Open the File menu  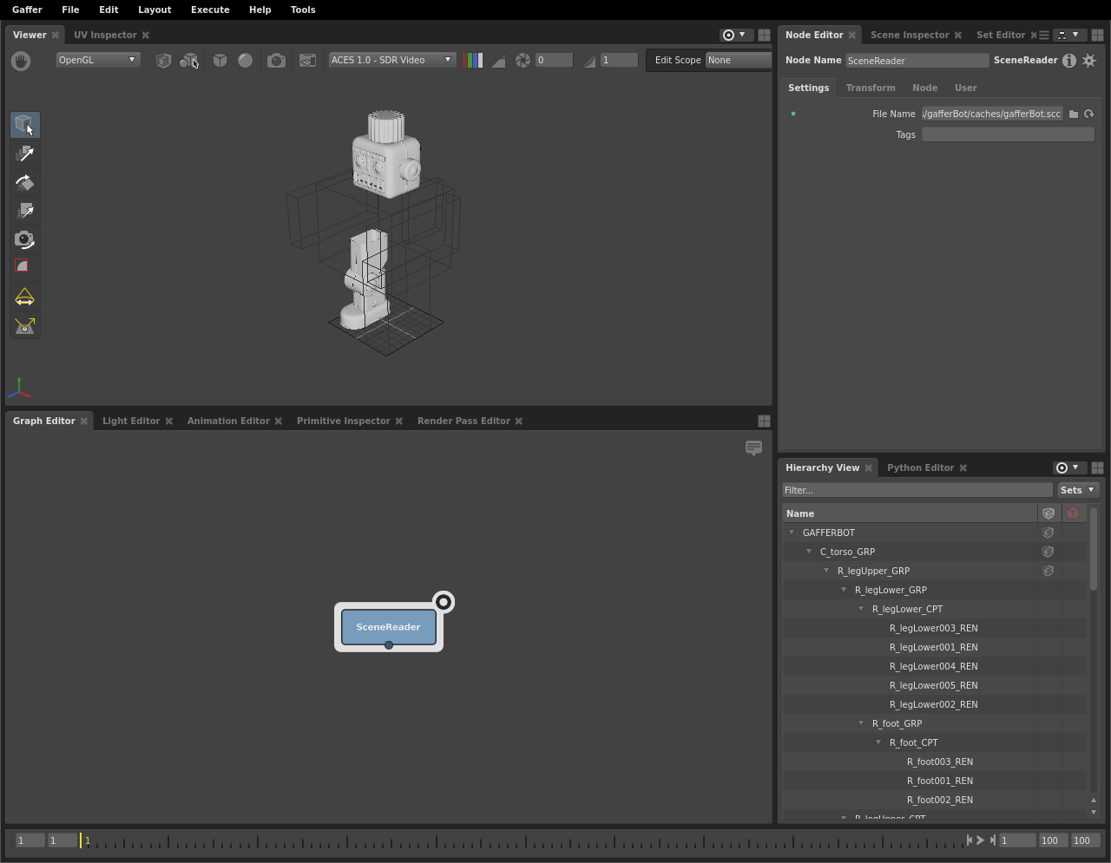pos(70,10)
